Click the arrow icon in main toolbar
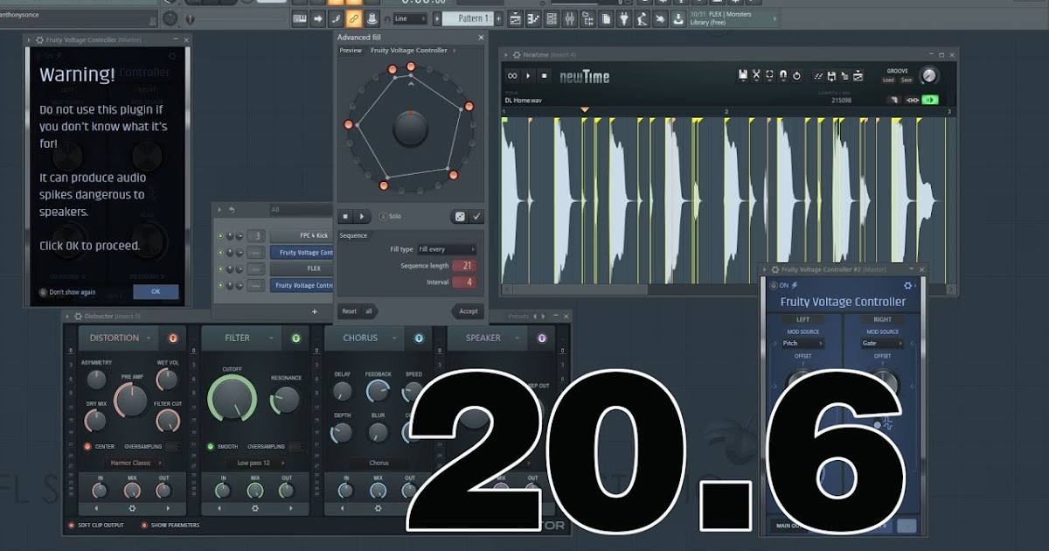Image resolution: width=1049 pixels, height=551 pixels. (x=318, y=18)
